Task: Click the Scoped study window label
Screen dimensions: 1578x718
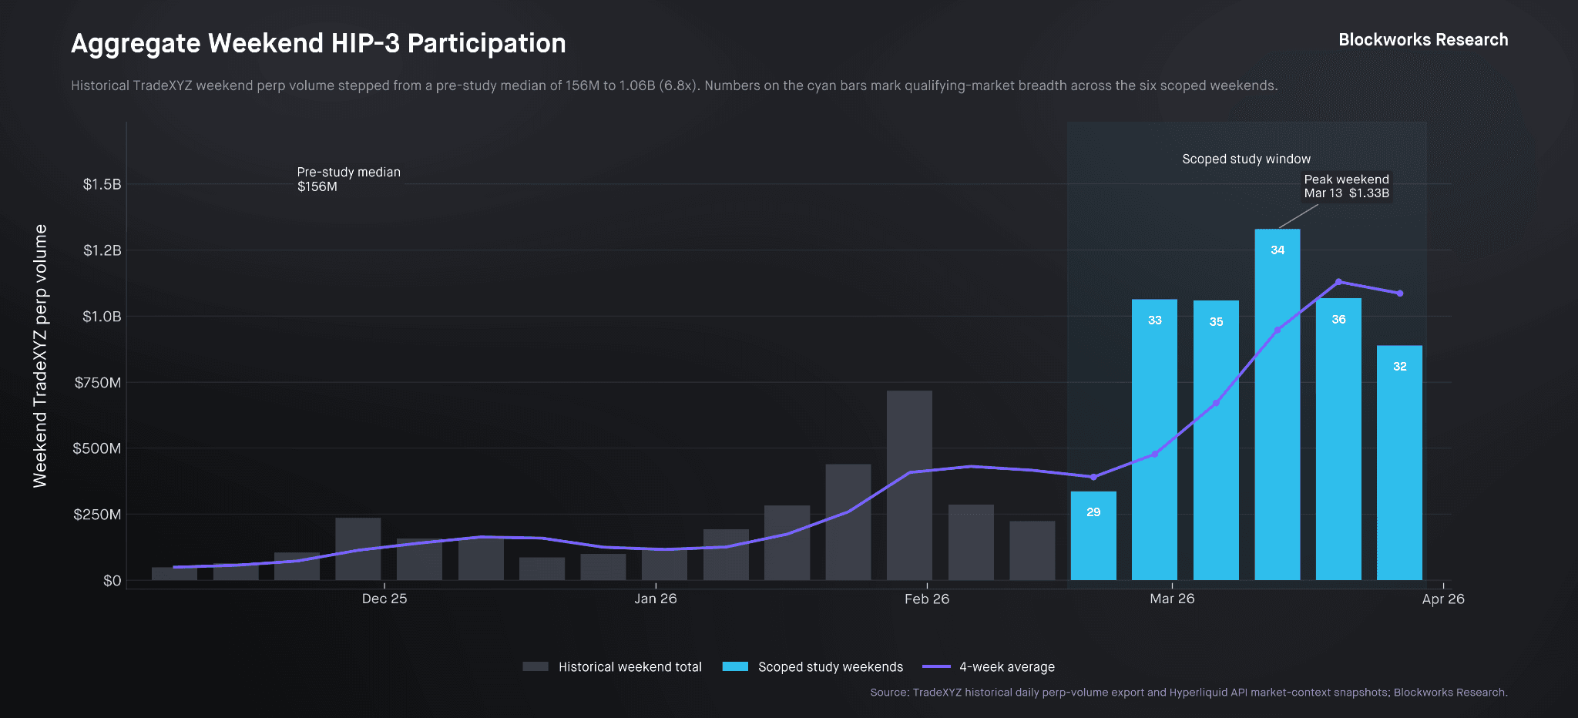Action: (x=1246, y=159)
